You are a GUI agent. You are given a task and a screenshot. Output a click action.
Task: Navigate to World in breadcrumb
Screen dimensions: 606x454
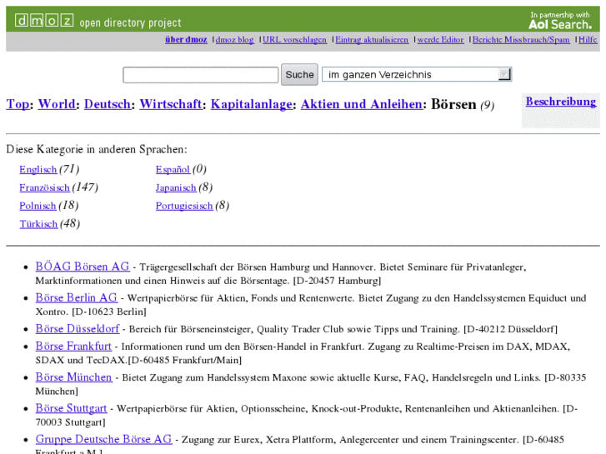pyautogui.click(x=57, y=104)
